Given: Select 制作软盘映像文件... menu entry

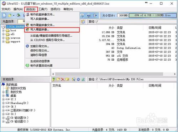Looking at the screenshot, I should (x=52, y=15).
